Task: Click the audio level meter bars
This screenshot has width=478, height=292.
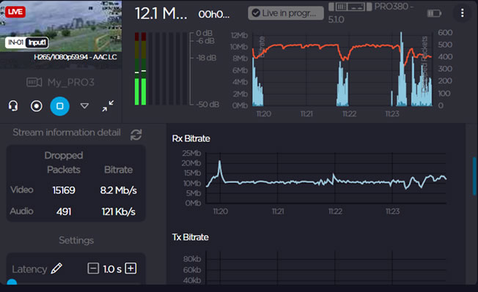Action: coord(140,69)
